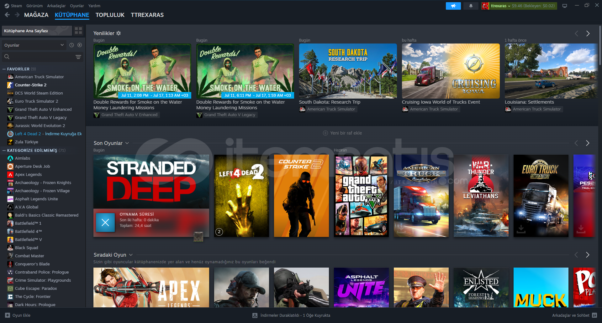Viewport: 602px width, 323px height.
Task: Click the Aimlabs icon in sidebar
Action: point(10,158)
